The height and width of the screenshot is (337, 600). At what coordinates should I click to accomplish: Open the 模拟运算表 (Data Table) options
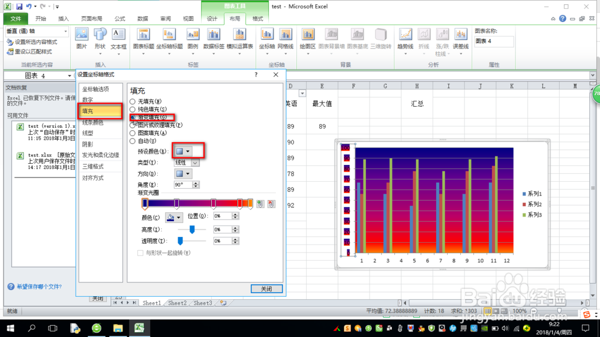[x=239, y=41]
